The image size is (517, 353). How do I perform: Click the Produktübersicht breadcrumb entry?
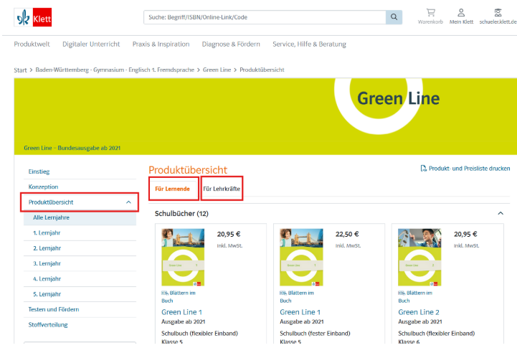262,70
